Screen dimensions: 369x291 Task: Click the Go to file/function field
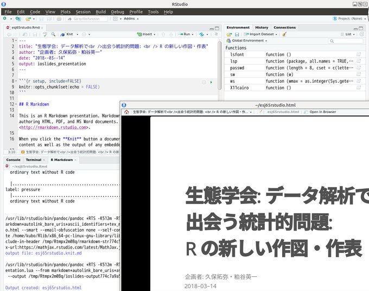[x=87, y=19]
